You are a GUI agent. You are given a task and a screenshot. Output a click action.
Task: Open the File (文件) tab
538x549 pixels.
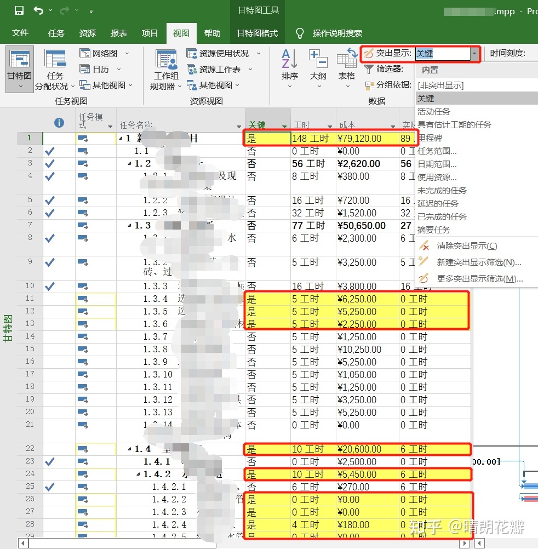point(20,33)
